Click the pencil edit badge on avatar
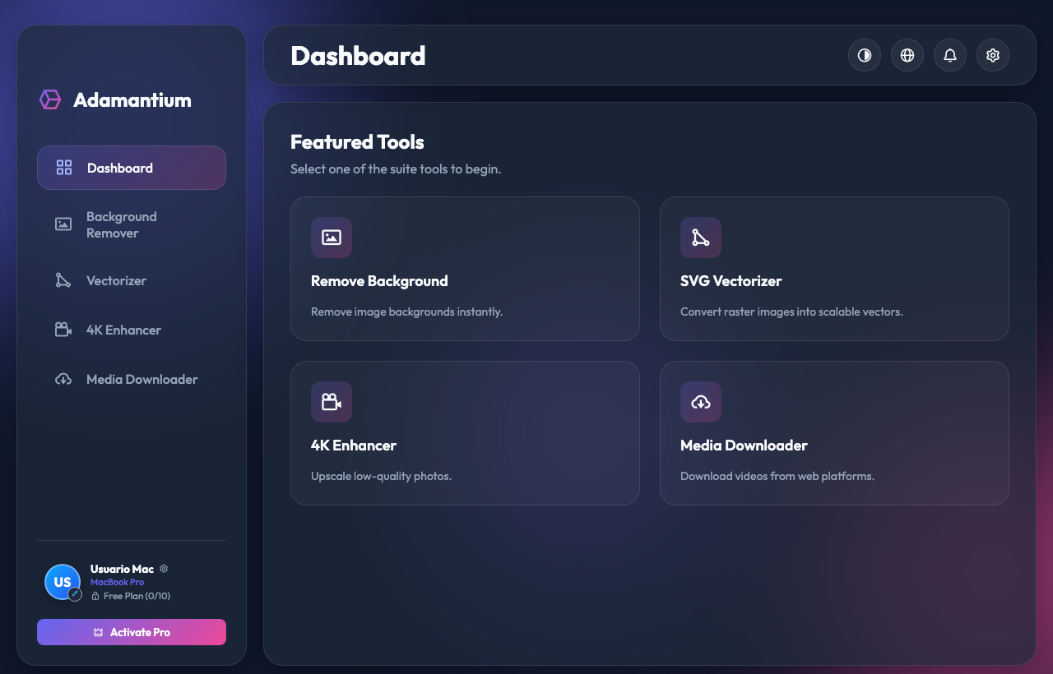This screenshot has height=674, width=1053. (75, 593)
